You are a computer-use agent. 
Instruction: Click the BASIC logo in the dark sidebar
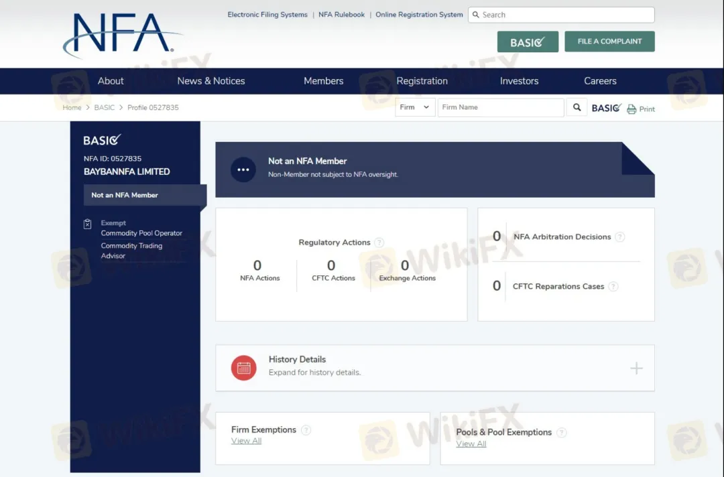(102, 140)
